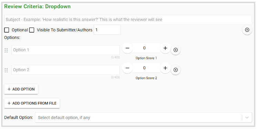Enable Visible To Submitter/Authors checkbox
257x129 pixels.
(32, 30)
